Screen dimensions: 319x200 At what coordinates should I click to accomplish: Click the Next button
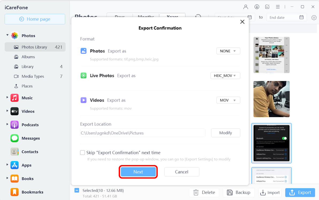coord(138,172)
